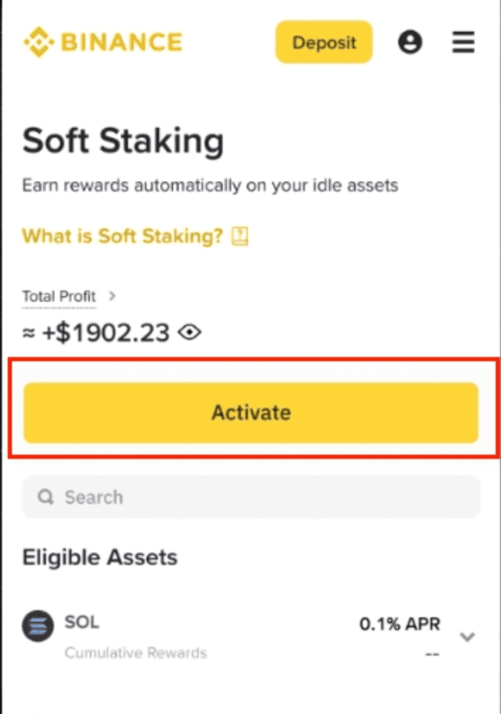Open the hamburger menu
Screen dimensions: 501x714
(x=463, y=42)
